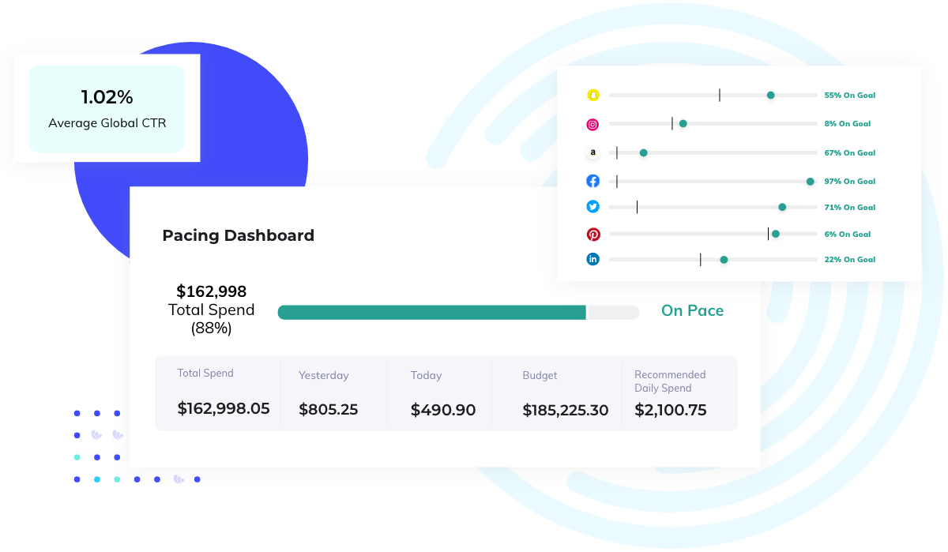Viewport: 948px width, 552px height.
Task: Click the "Recommended Daily Spend" label
Action: [670, 381]
